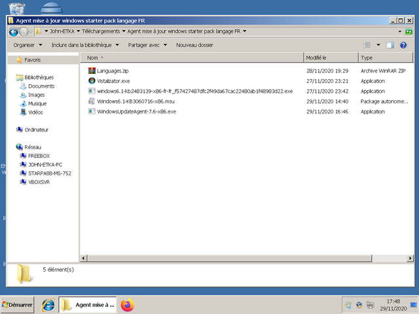Click icon of Windows6.1-KB3060716-x86.msu
419x314 pixels.
92,101
